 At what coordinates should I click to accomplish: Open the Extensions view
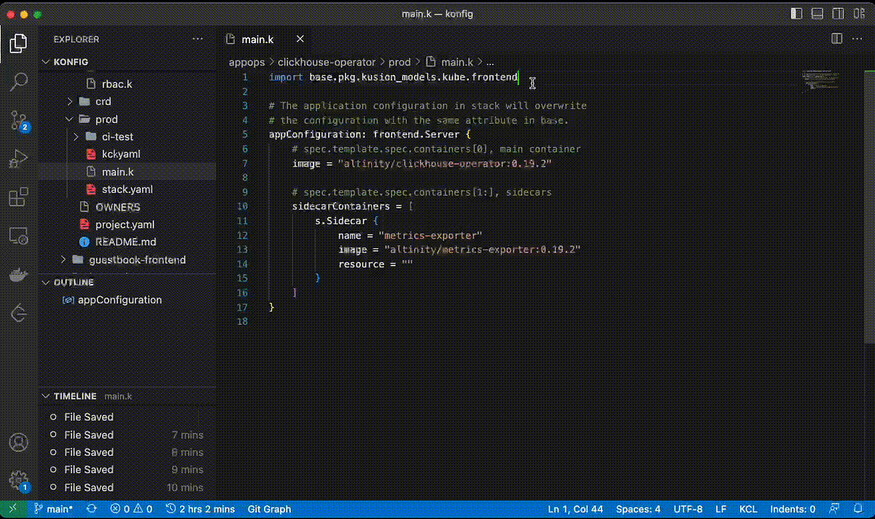(x=18, y=195)
